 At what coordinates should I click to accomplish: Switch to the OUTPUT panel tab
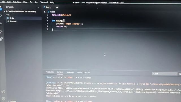(x=60, y=72)
